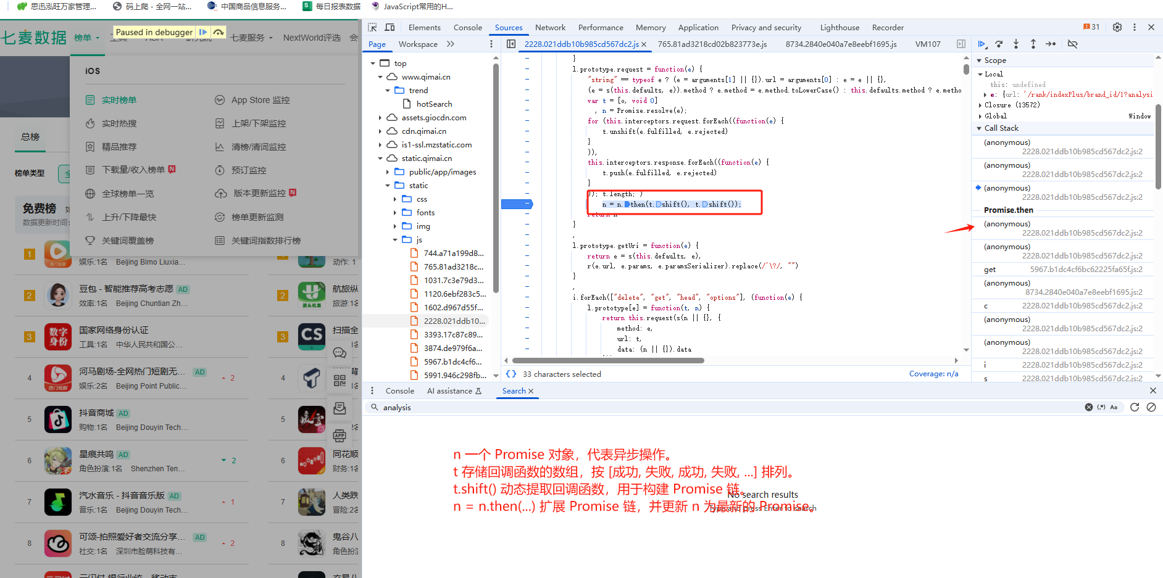This screenshot has width=1163, height=578.
Task: Click the Paused in debugger resume button
Action: coord(202,31)
